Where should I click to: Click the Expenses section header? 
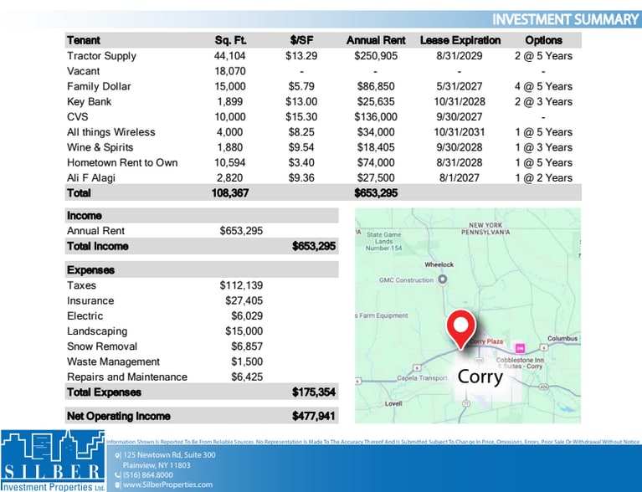tap(91, 270)
